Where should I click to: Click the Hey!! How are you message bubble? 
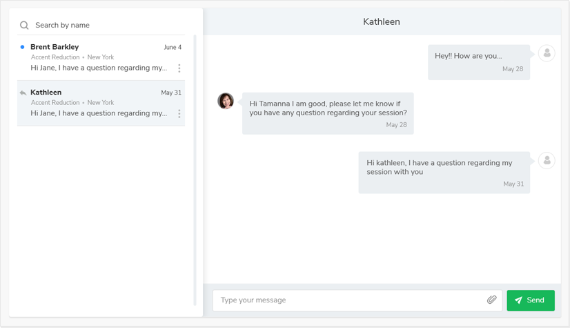pos(479,62)
